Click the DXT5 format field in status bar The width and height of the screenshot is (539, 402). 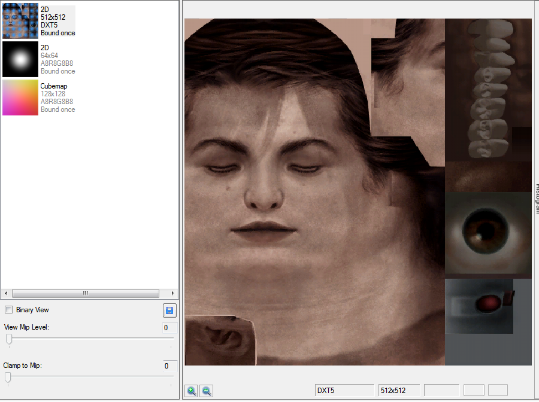coord(344,390)
